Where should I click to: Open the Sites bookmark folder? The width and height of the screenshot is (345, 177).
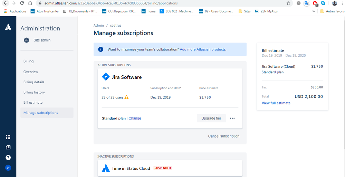pos(245,11)
